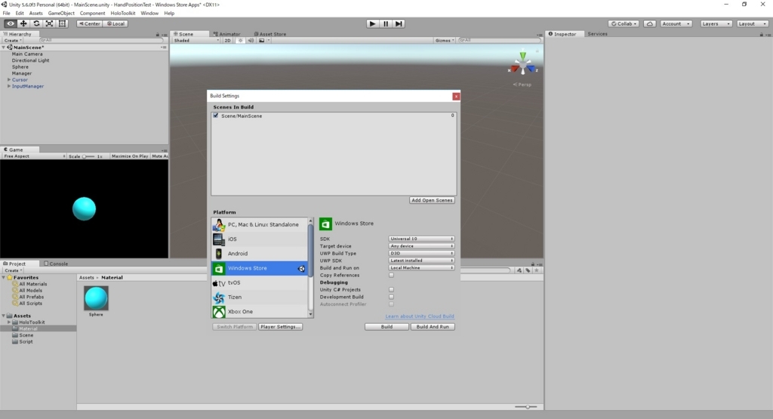Select Android platform
The width and height of the screenshot is (773, 419).
pos(260,254)
